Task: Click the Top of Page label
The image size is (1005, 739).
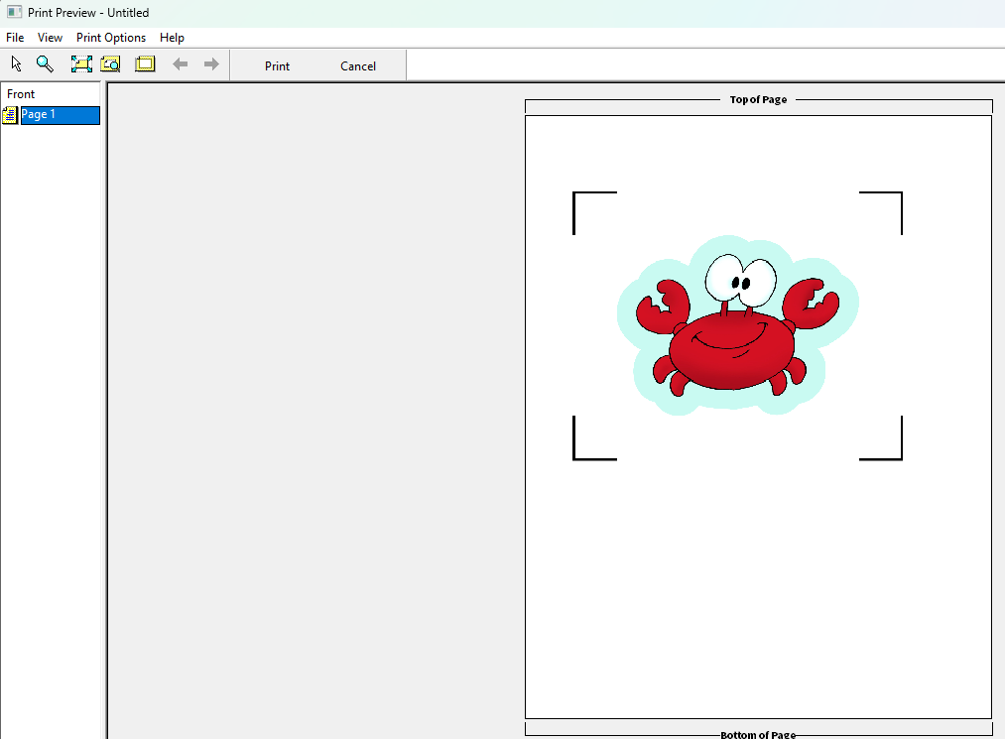Action: [758, 99]
